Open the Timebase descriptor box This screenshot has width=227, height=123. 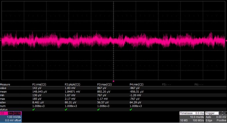tap(192, 117)
